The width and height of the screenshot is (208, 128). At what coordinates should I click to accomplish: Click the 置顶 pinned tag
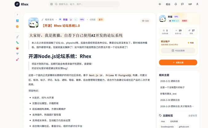coord(101,20)
